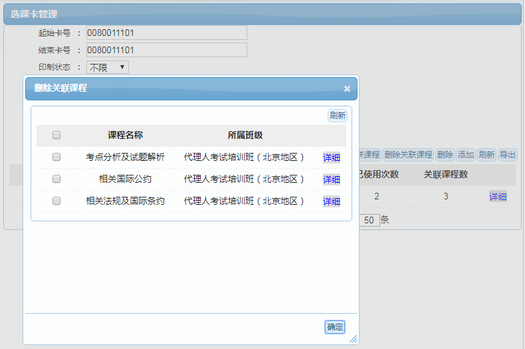Image resolution: width=525 pixels, height=349 pixels.
Task: Toggle the select-all checkbox in header row
Action: 56,135
